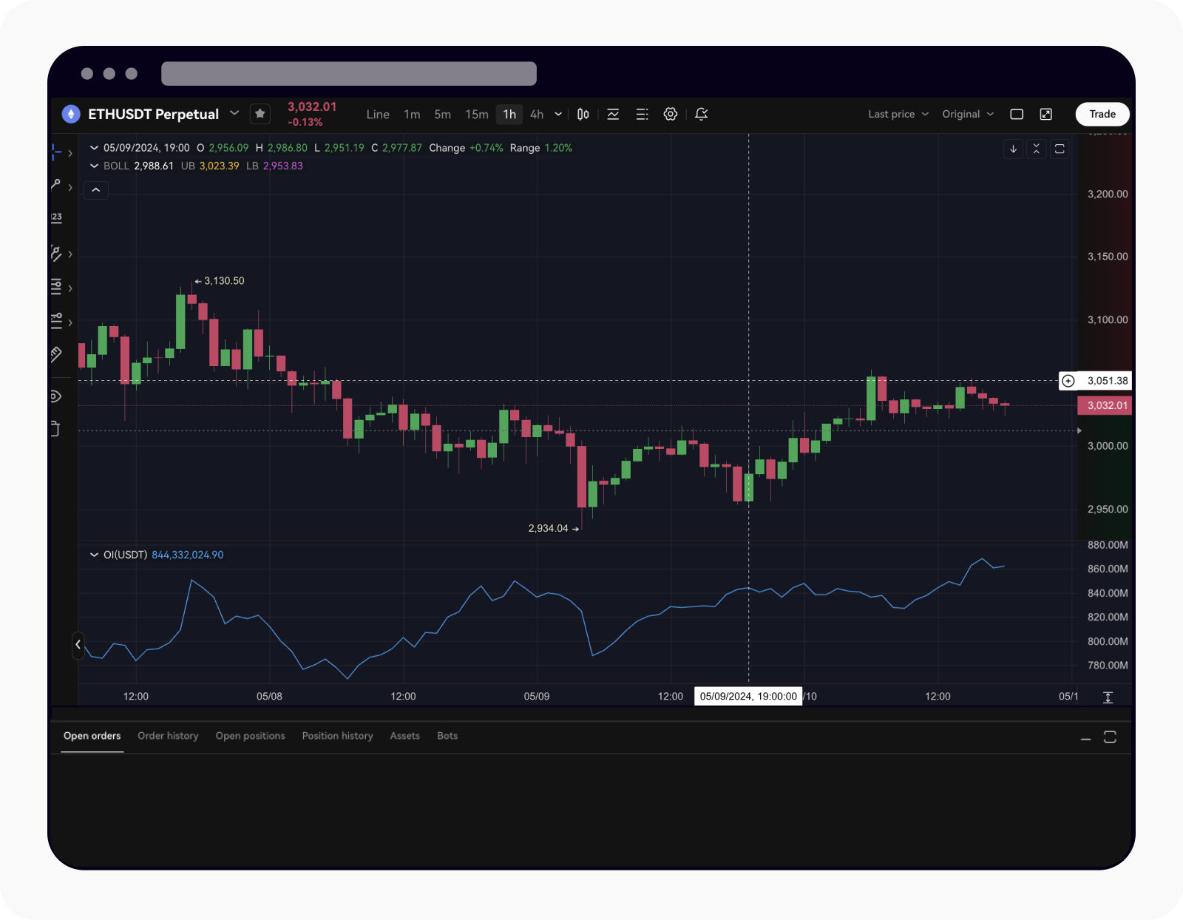Open the Bots tab
Image resolution: width=1183 pixels, height=920 pixels.
[447, 736]
